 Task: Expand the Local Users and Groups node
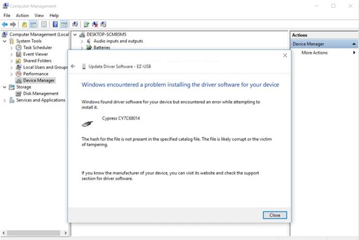11,68
